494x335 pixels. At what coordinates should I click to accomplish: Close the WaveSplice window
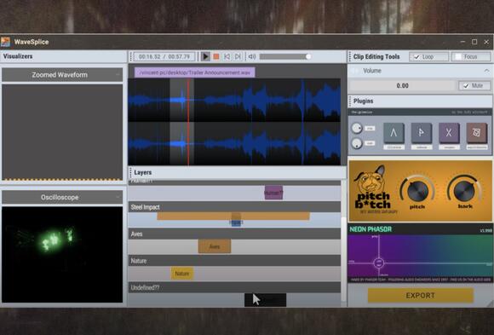486,42
